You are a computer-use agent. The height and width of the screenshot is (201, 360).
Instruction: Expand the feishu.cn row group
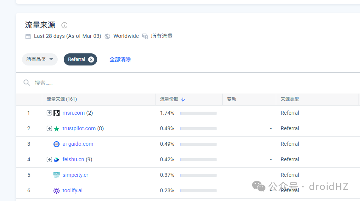point(49,159)
